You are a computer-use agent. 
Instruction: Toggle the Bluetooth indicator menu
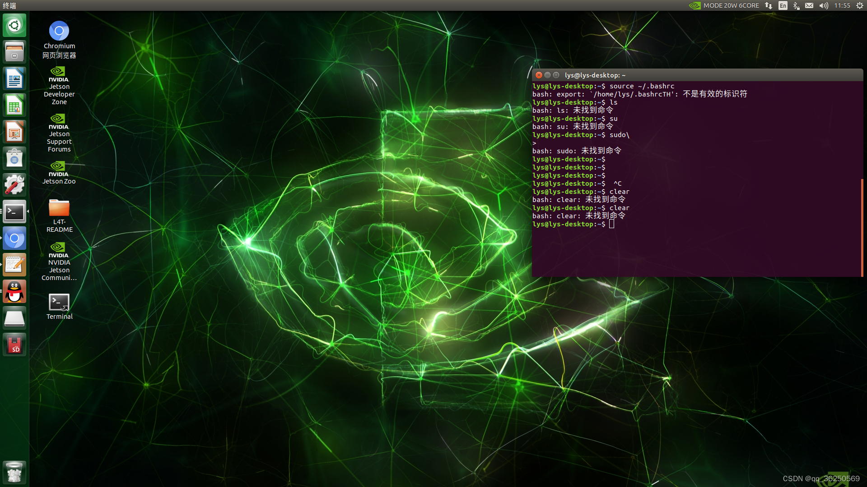(x=796, y=5)
